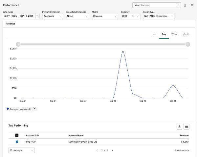Select account CID 8061999 cell
The image size is (197, 157).
pos(31,142)
